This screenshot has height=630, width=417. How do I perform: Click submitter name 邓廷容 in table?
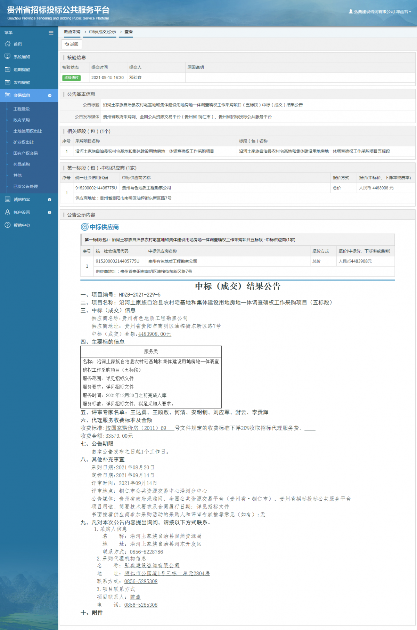coord(135,78)
